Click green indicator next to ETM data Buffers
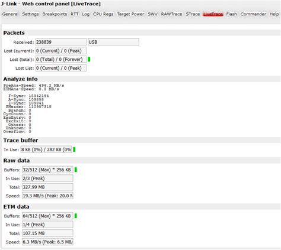The height and width of the screenshot is (250, 281). tap(76, 216)
